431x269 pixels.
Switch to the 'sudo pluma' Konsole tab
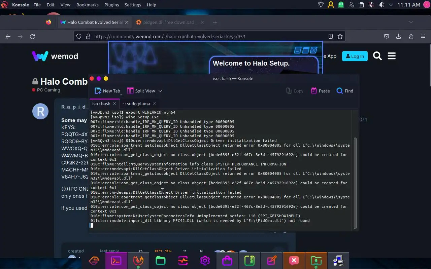(x=136, y=104)
